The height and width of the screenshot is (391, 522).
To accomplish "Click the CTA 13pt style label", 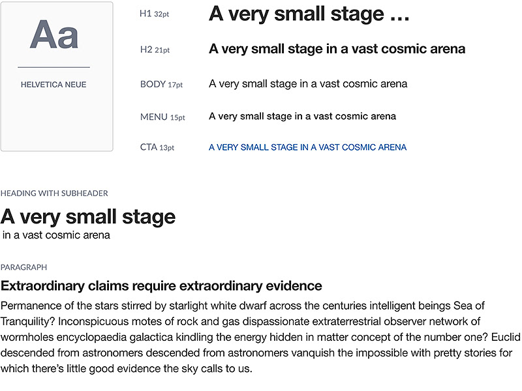I will (x=157, y=147).
